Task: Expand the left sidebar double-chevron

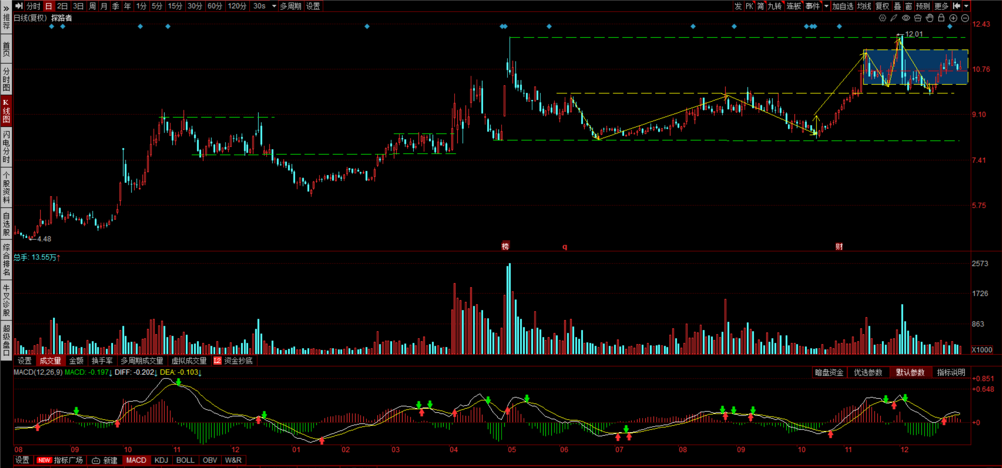Action: (x=6, y=8)
